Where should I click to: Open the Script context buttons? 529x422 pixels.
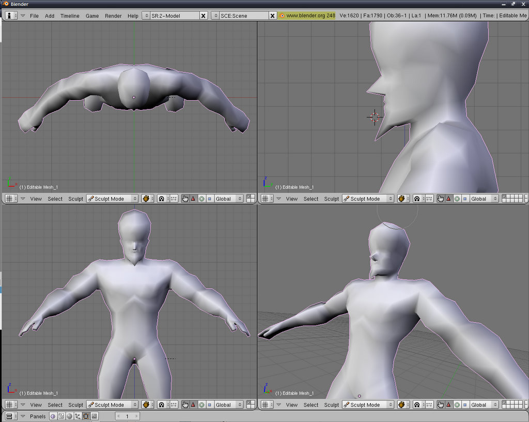pos(61,416)
